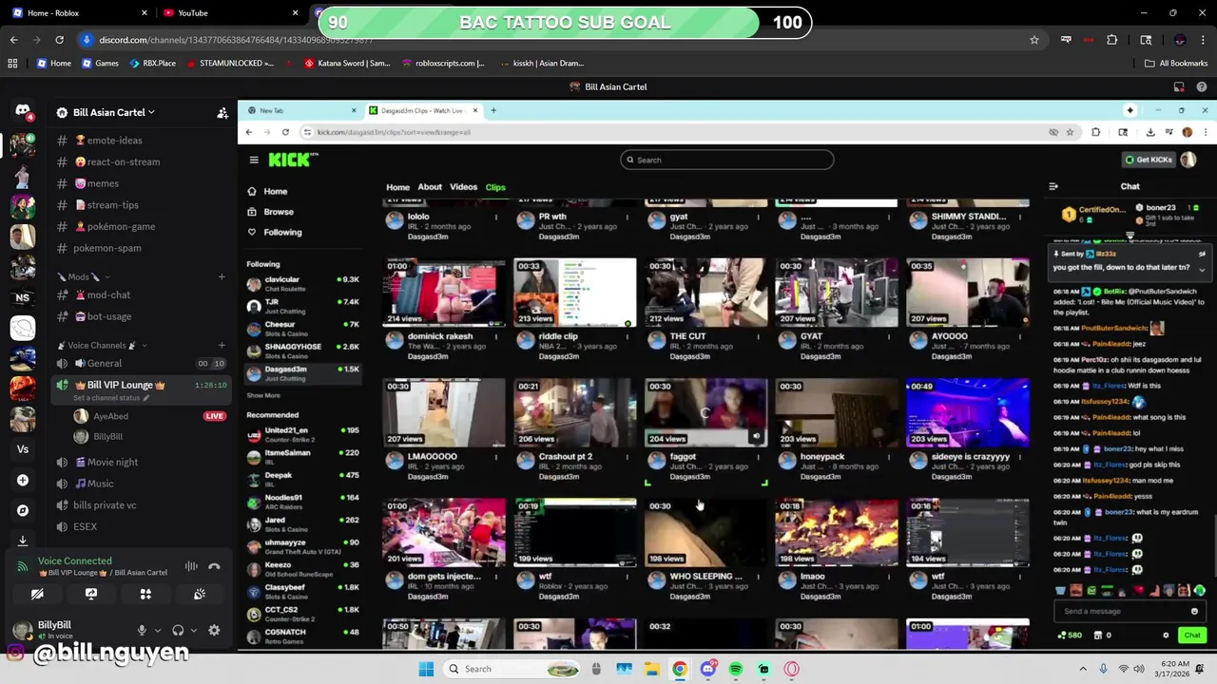1217x684 pixels.
Task: Join the Movie night voice channel
Action: click(x=112, y=462)
